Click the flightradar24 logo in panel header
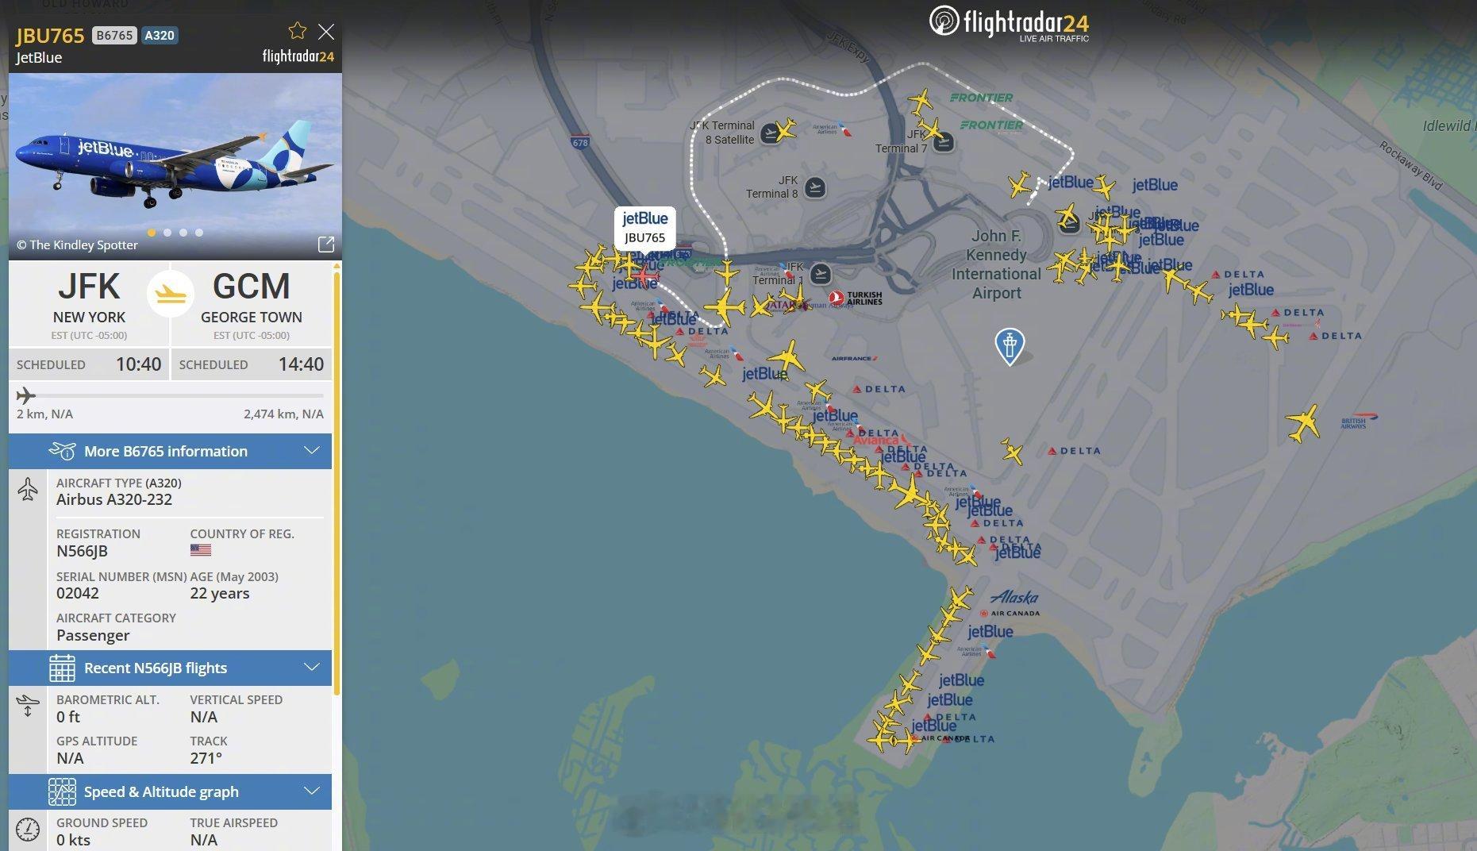 298,56
